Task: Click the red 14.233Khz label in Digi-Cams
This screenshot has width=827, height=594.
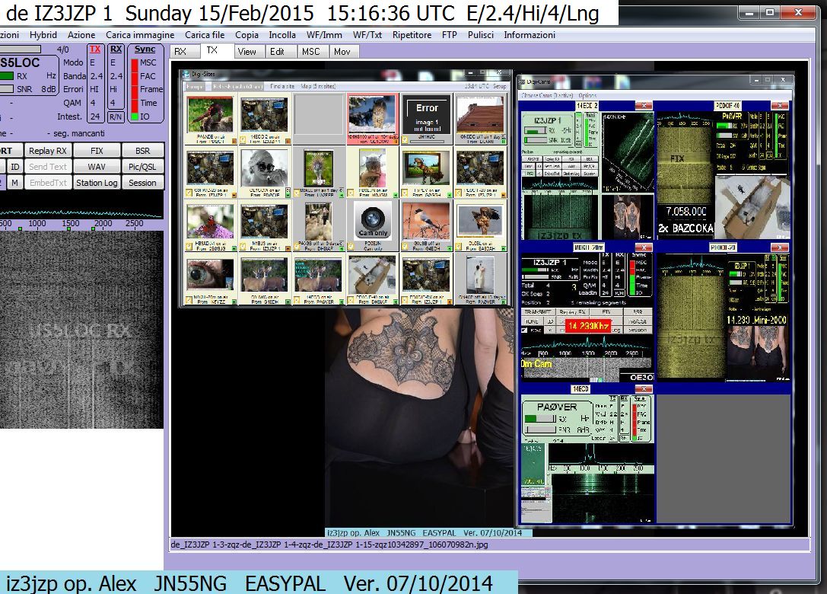Action: pyautogui.click(x=588, y=326)
